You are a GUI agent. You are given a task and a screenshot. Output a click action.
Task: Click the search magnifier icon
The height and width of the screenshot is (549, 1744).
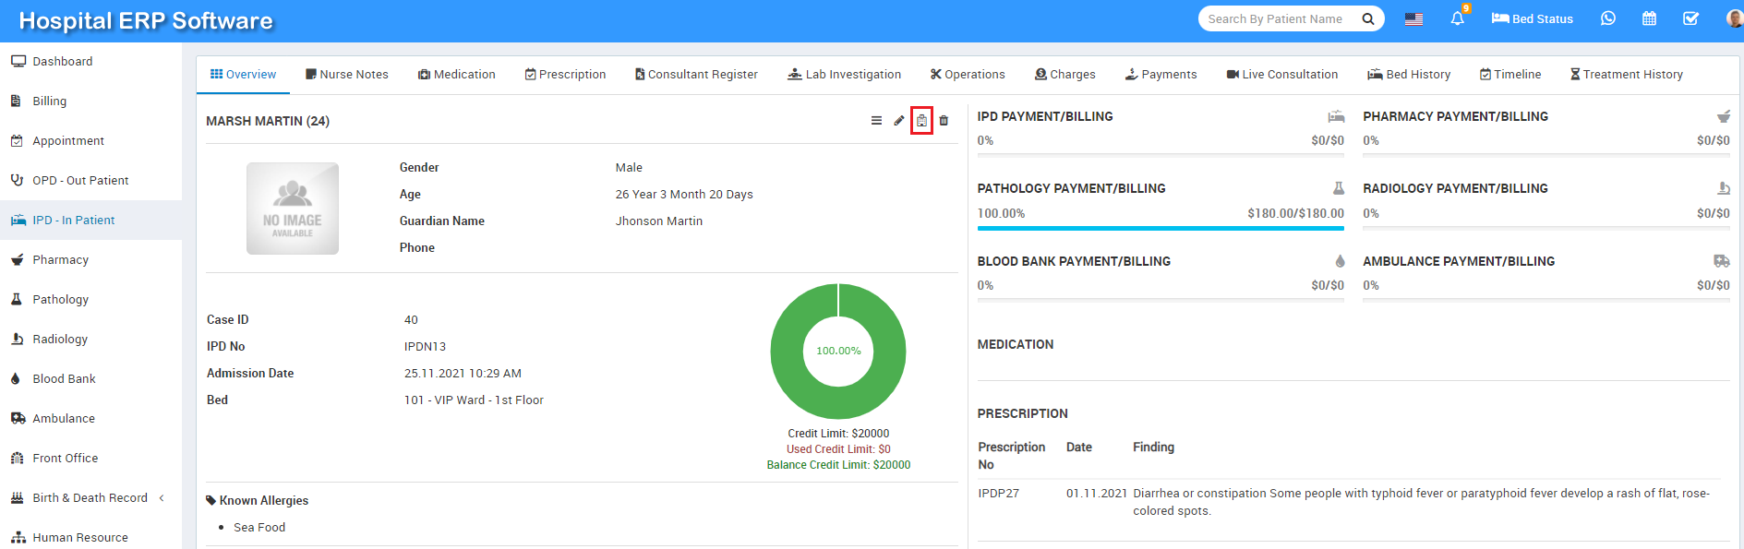[x=1368, y=18]
